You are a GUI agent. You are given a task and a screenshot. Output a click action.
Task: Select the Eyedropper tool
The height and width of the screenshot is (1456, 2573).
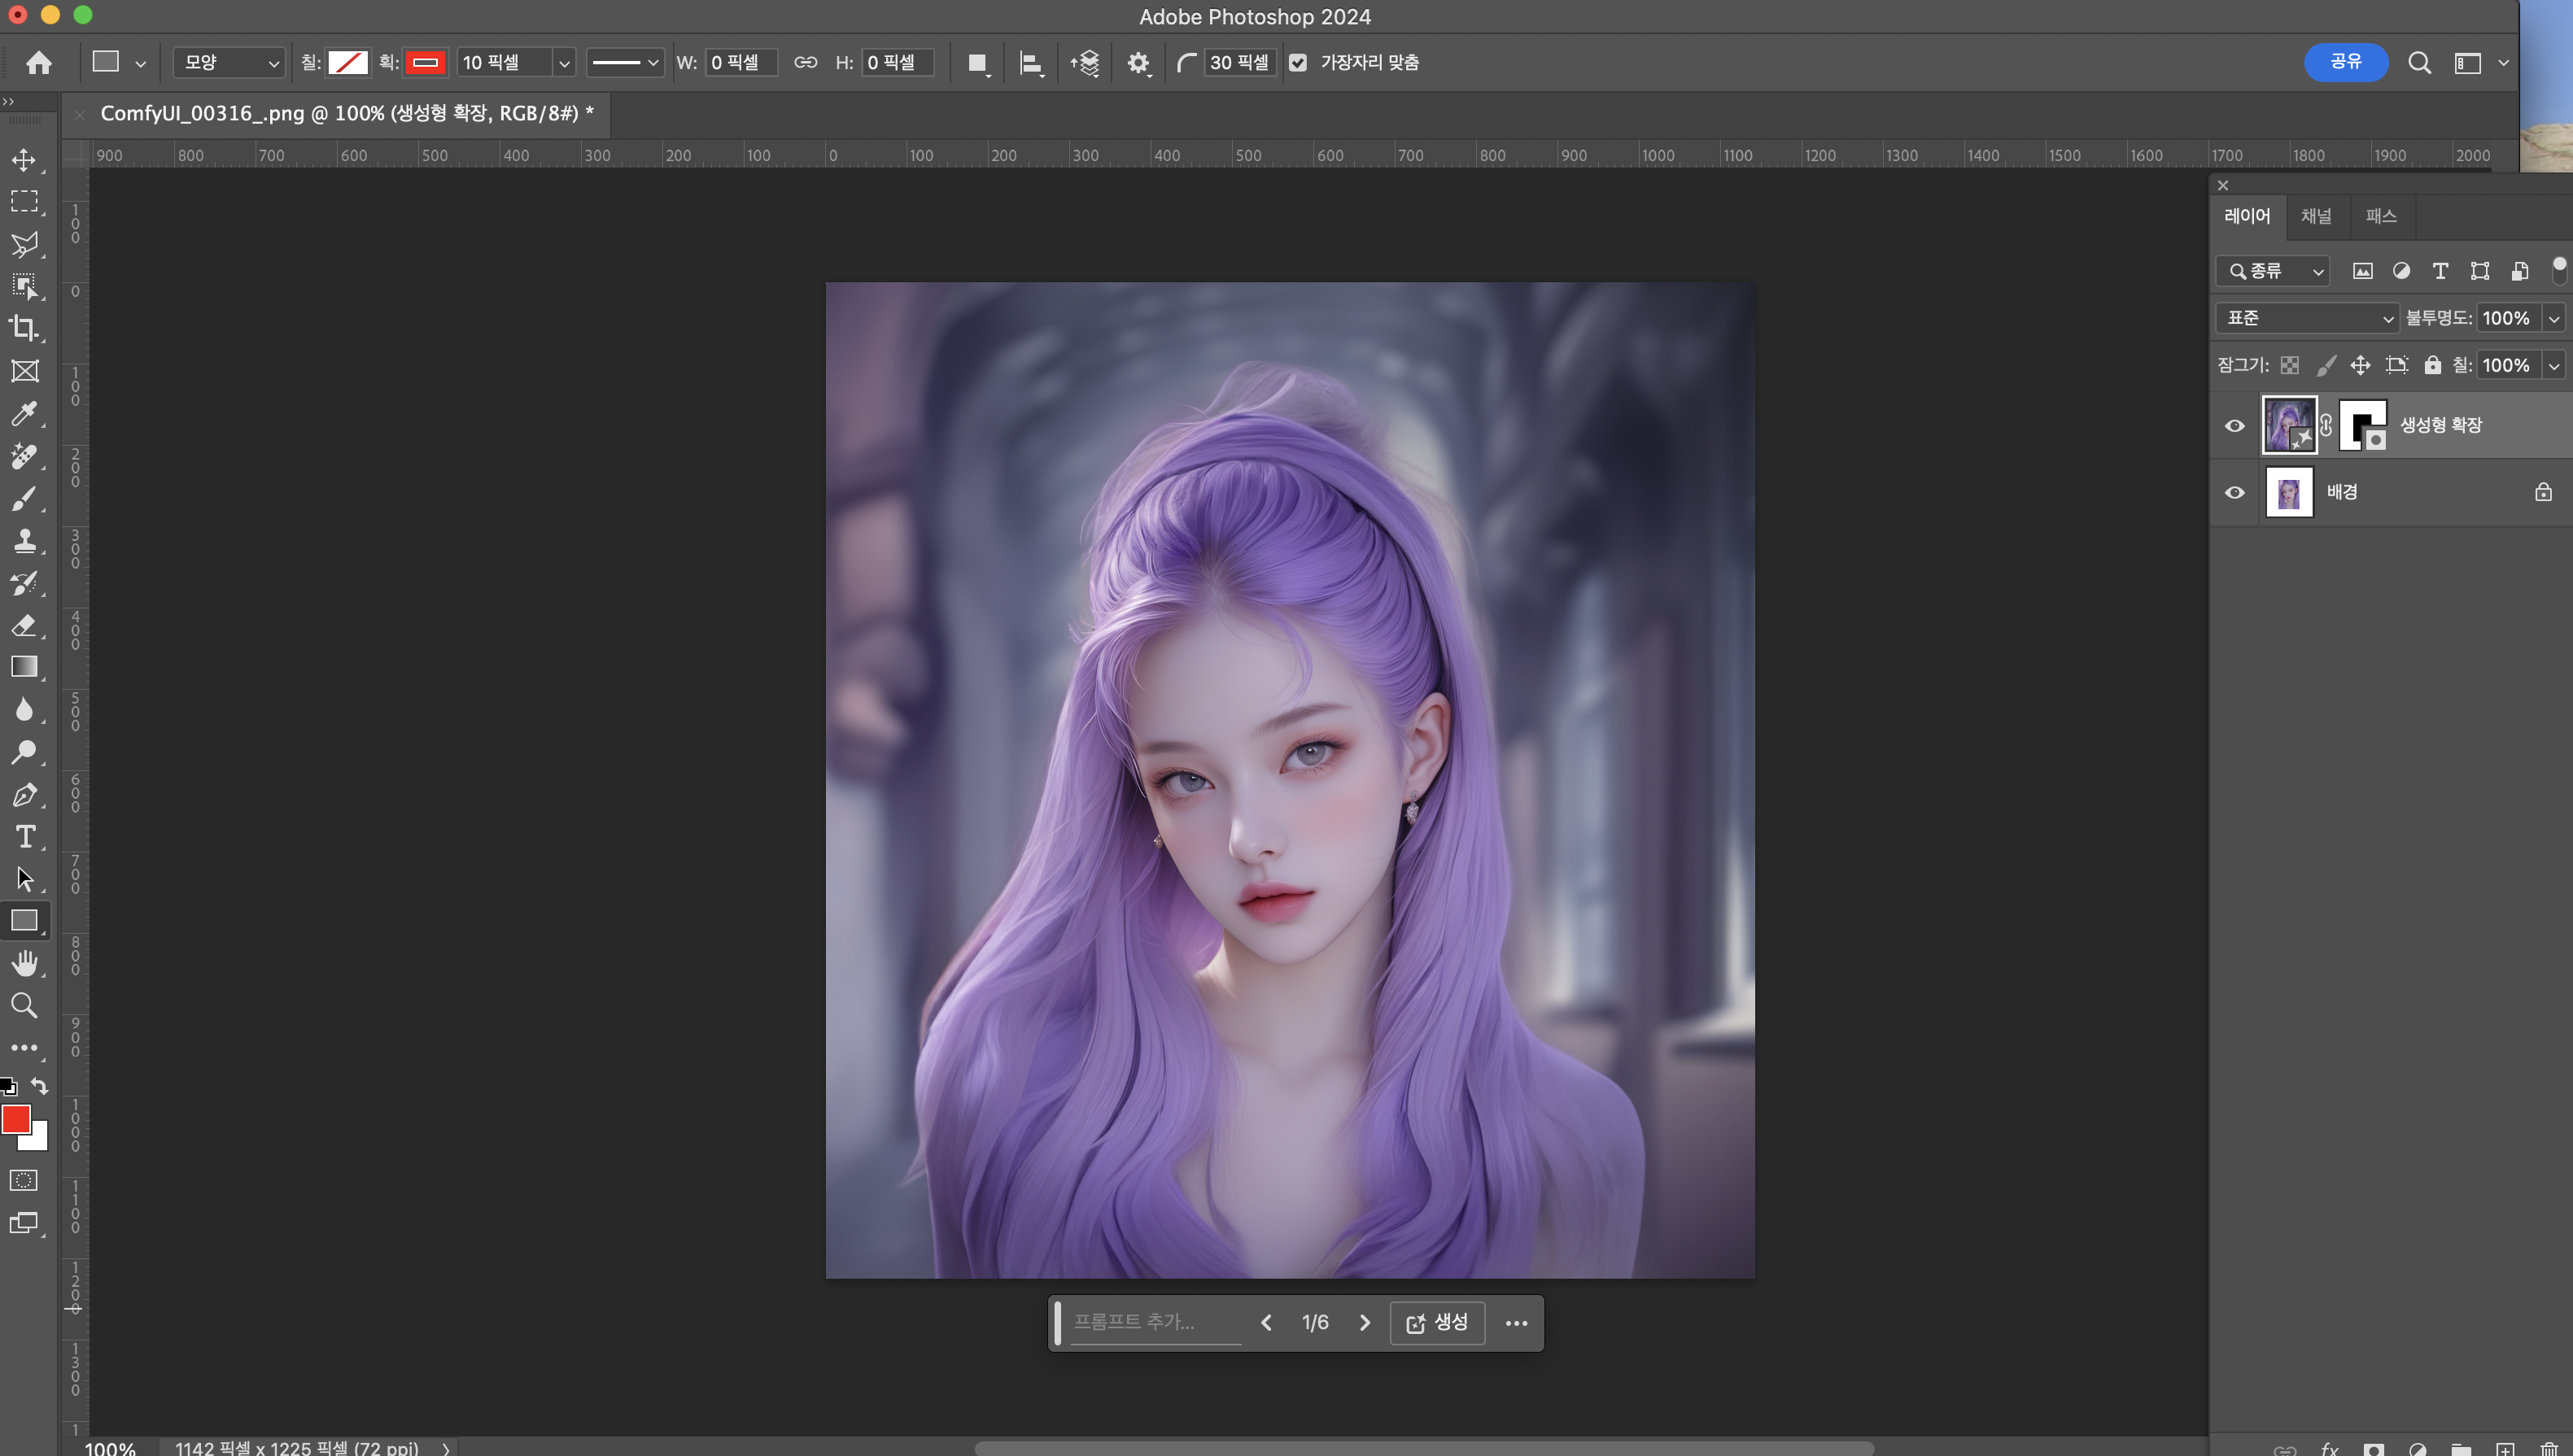tap(24, 413)
